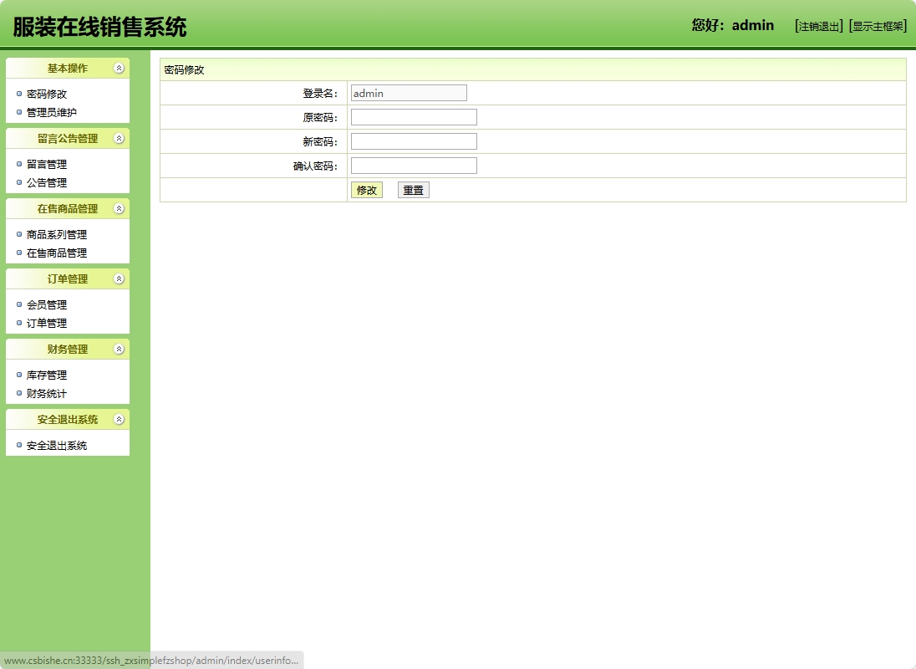Screen dimensions: 916x669
Task: Click the 修改 button
Action: [x=367, y=190]
